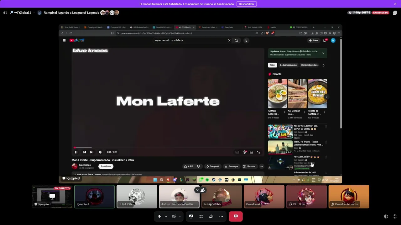Open microphone input options arrow
The height and width of the screenshot is (225, 401).
click(x=166, y=216)
